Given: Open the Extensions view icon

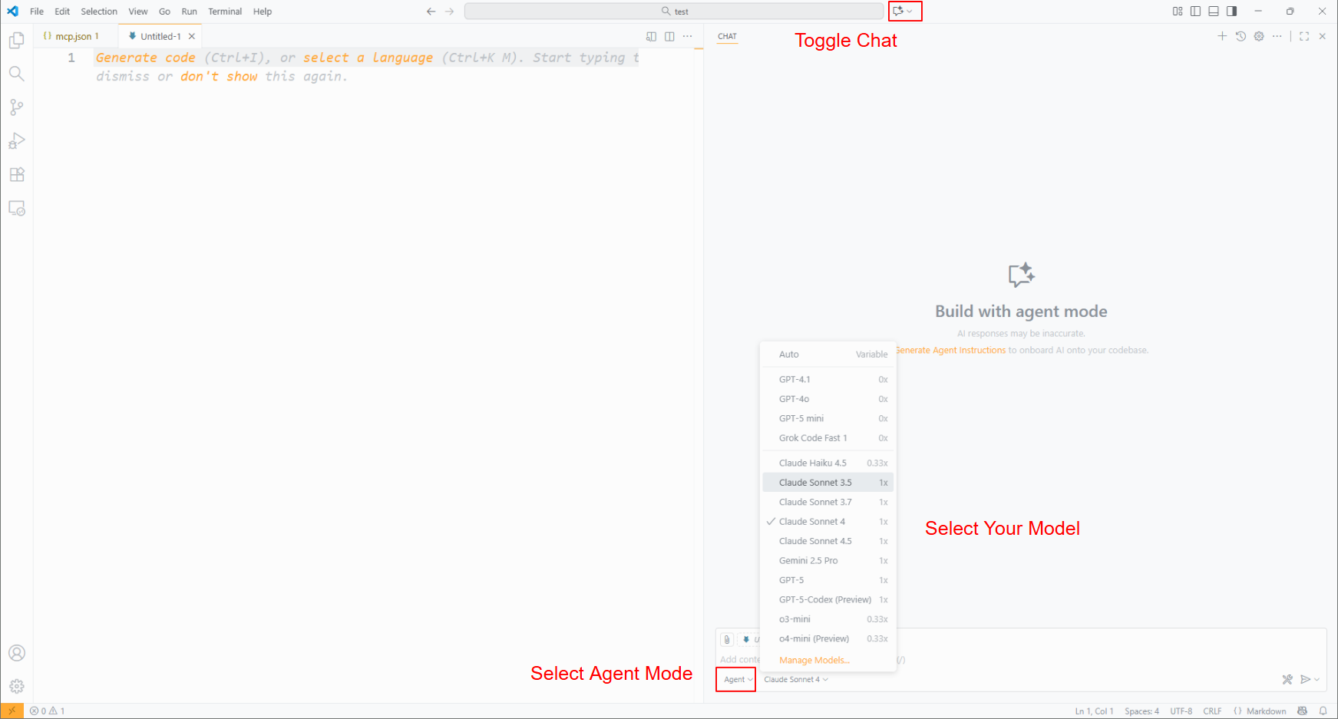Looking at the screenshot, I should pos(16,175).
